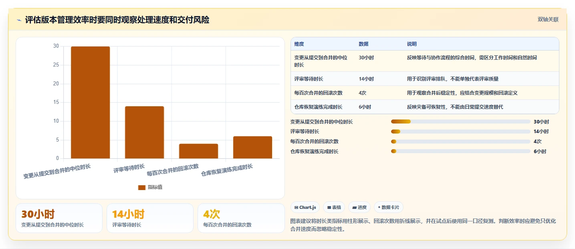Screen dimensions: 575x249
Task: Click the progress bar for 仓库恢复演练完成时长
Action: tap(461, 151)
